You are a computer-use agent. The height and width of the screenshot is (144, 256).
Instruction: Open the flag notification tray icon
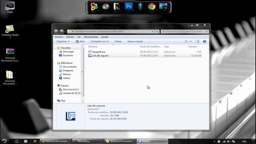pos(234,141)
